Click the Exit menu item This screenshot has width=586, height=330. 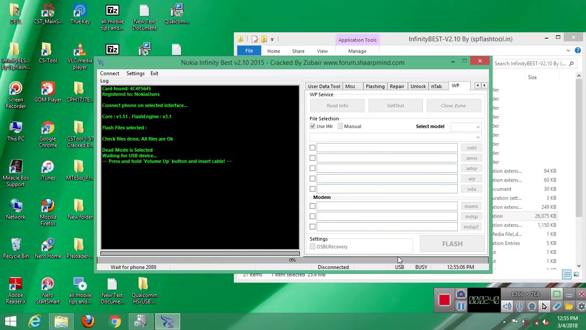pos(154,73)
